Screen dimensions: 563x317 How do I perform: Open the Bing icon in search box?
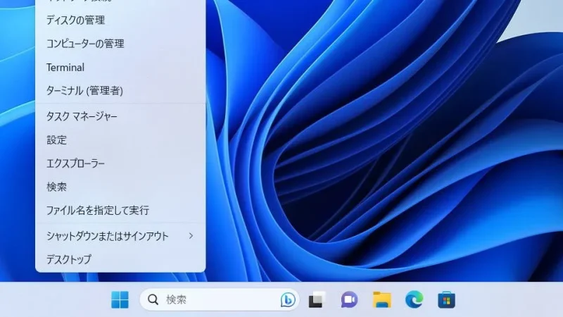click(288, 300)
